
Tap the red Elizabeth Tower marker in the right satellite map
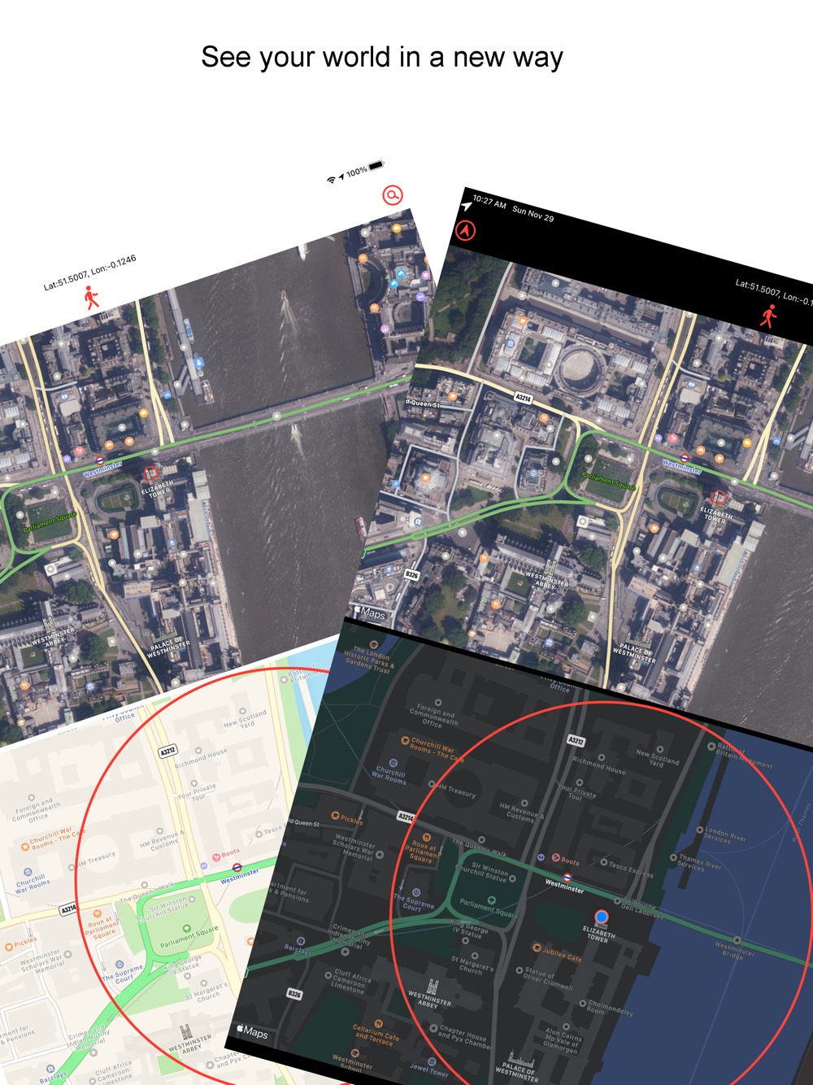click(x=718, y=497)
